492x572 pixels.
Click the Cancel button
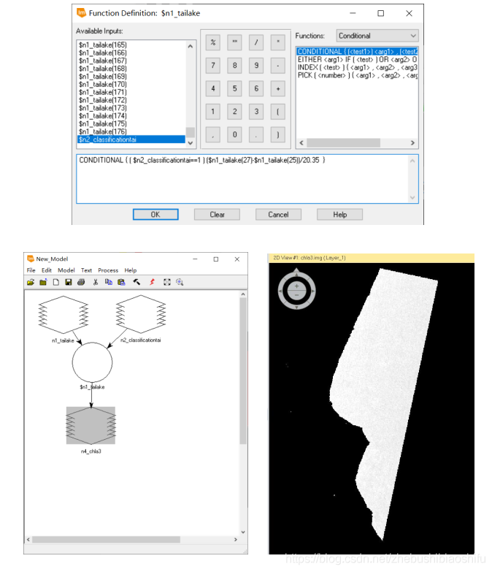click(x=278, y=215)
